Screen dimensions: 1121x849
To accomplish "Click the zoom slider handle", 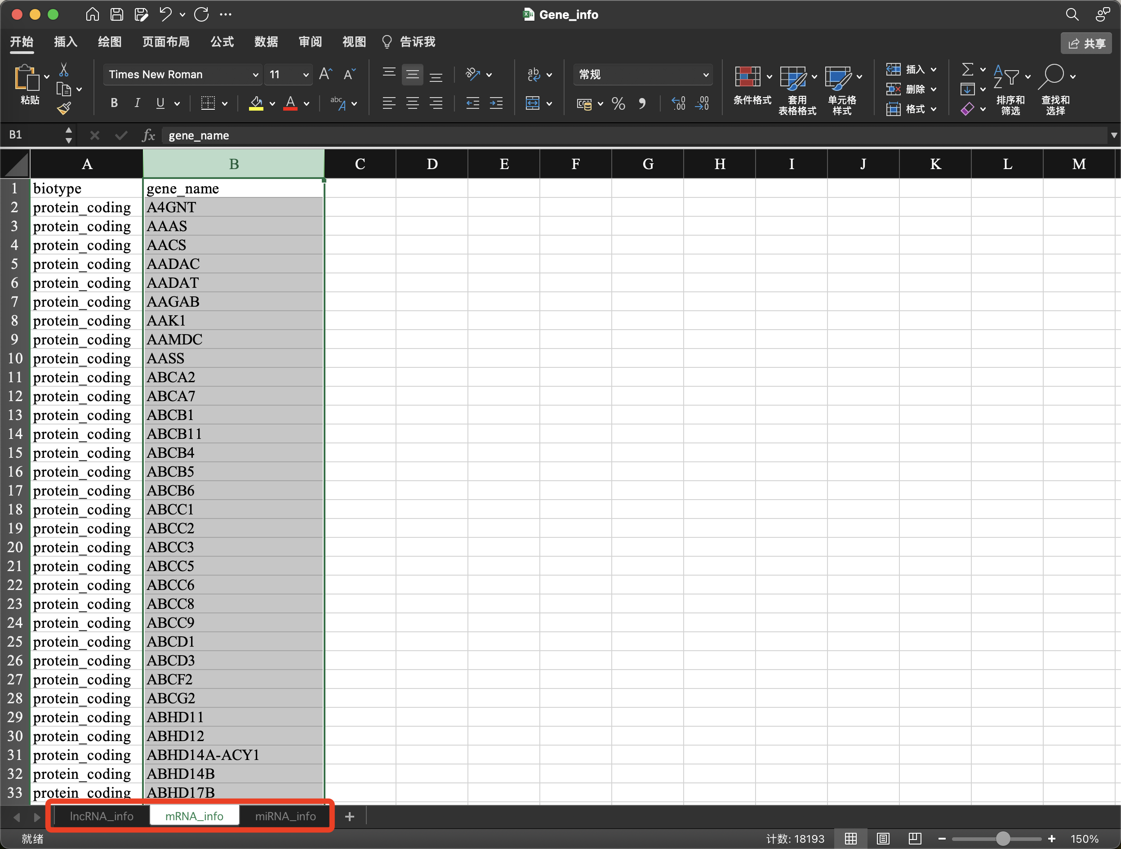I will pos(1003,839).
